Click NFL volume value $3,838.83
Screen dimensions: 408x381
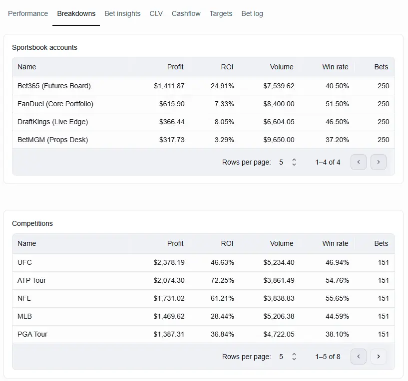tap(279, 298)
